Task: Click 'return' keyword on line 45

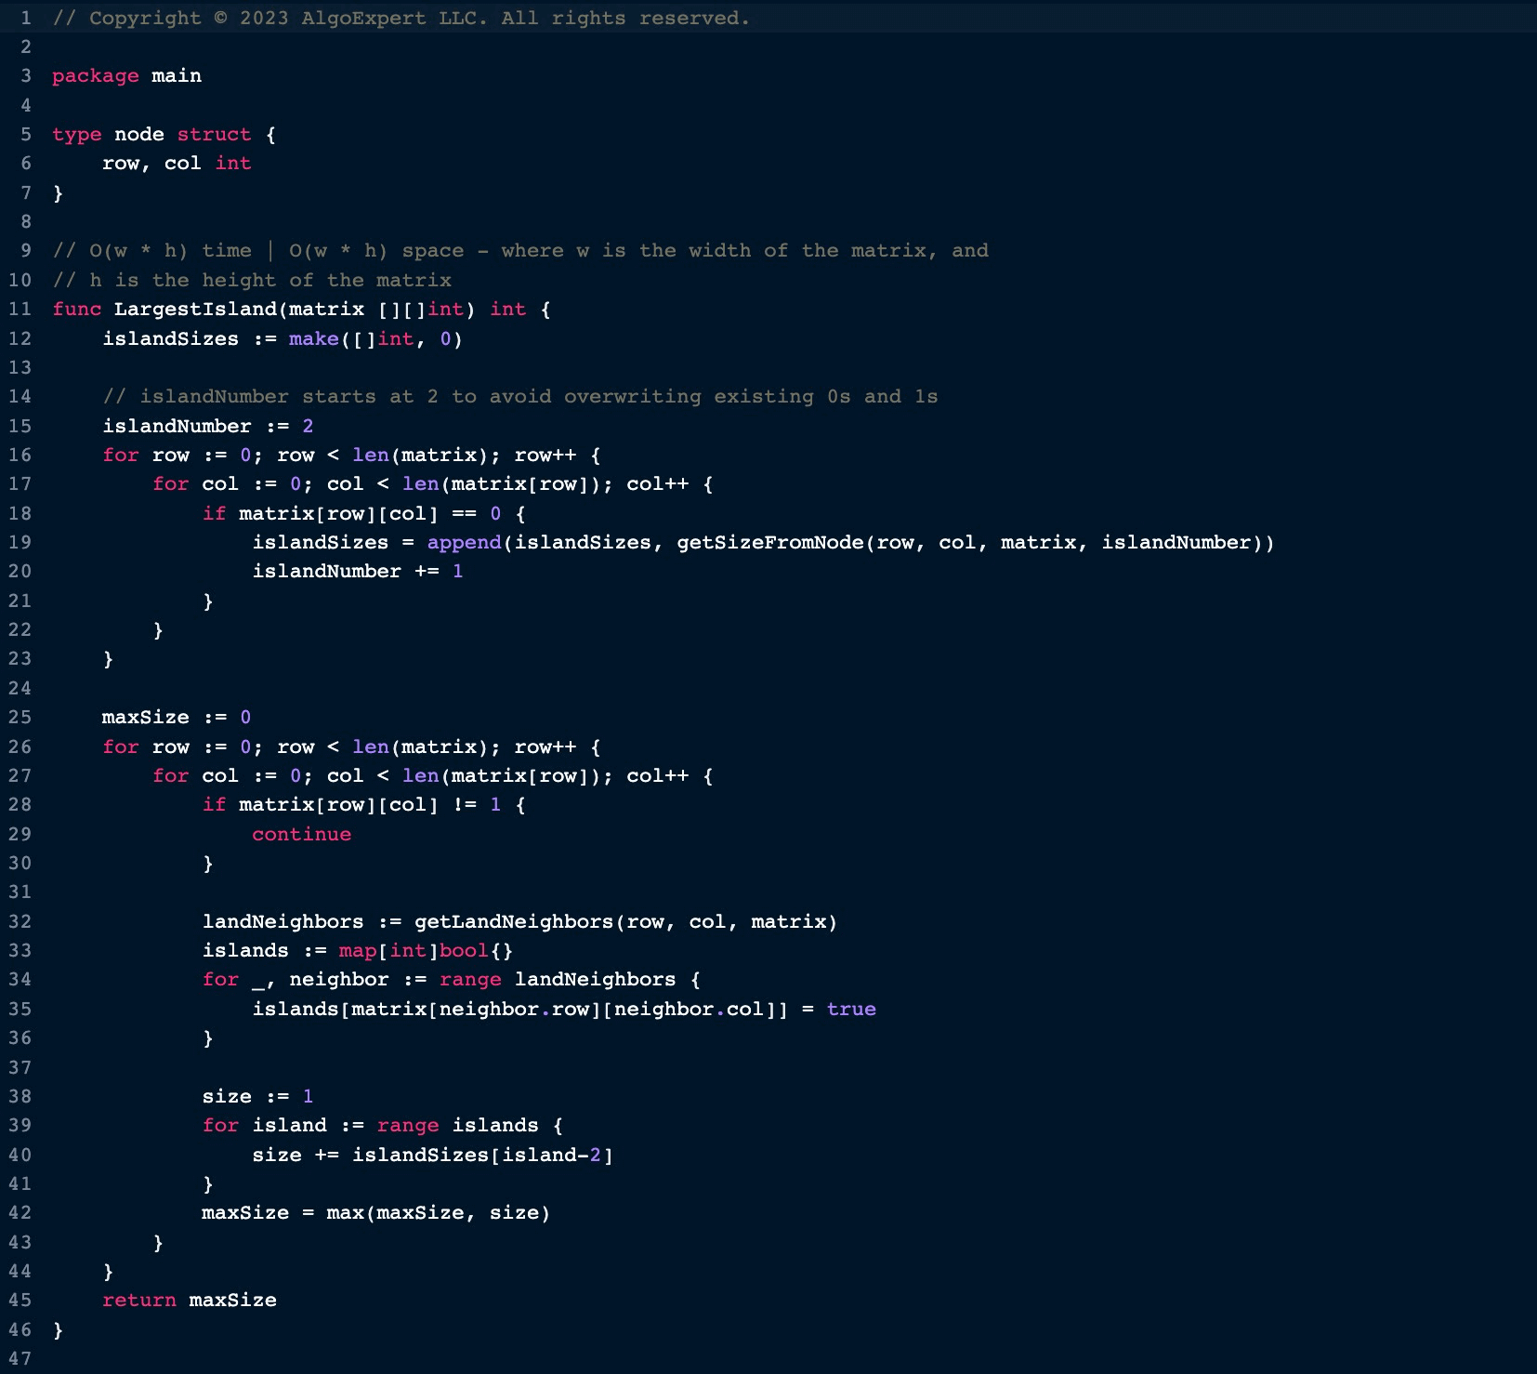Action: point(138,1301)
